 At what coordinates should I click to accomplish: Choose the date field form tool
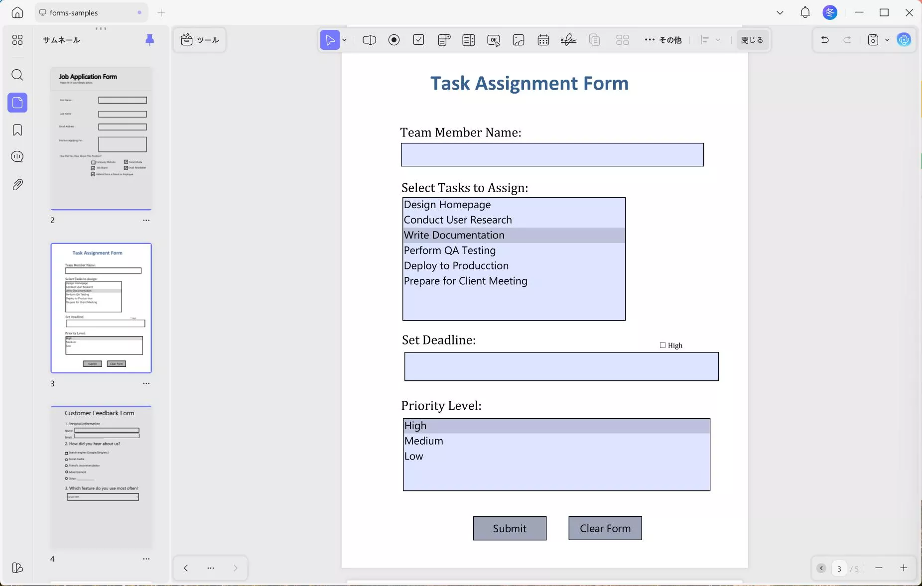543,40
